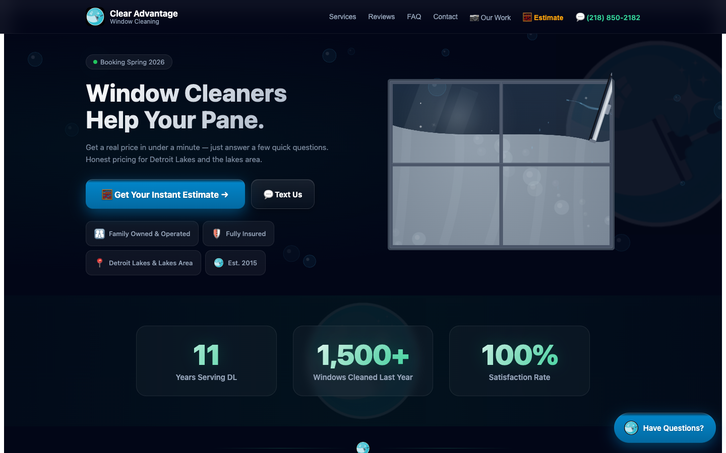Open the Have Questions chat widget

click(x=664, y=428)
